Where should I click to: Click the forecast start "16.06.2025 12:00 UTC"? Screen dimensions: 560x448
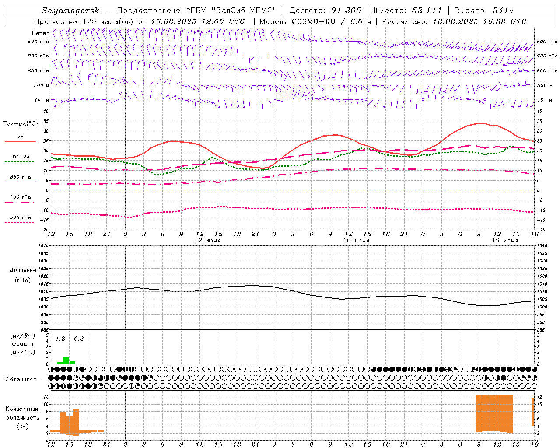pyautogui.click(x=198, y=21)
